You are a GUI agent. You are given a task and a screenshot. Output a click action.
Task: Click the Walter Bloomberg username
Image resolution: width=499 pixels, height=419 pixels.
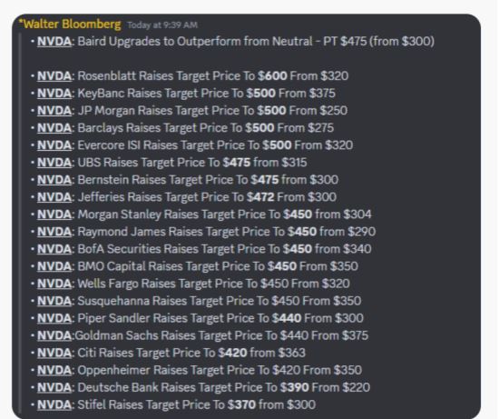coord(70,25)
